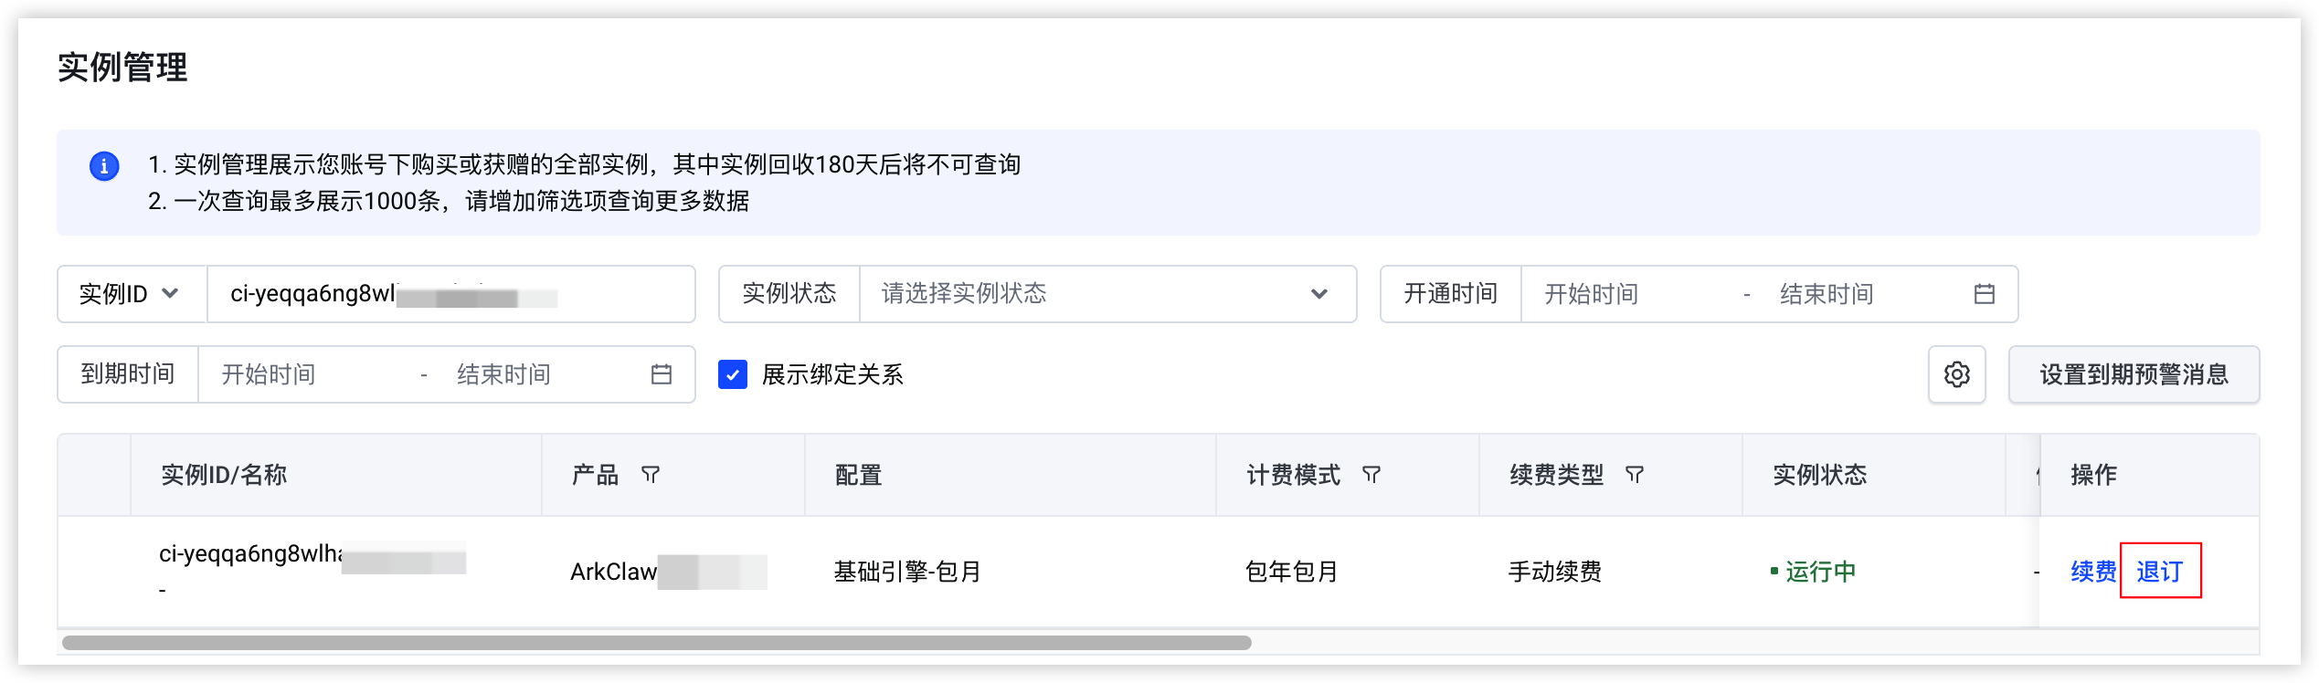The height and width of the screenshot is (683, 2319).
Task: Open filter icon beside 续费类型 column header
Action: click(1635, 475)
